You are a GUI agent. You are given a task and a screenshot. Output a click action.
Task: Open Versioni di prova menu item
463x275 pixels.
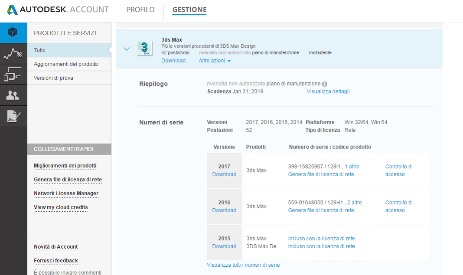(69, 78)
